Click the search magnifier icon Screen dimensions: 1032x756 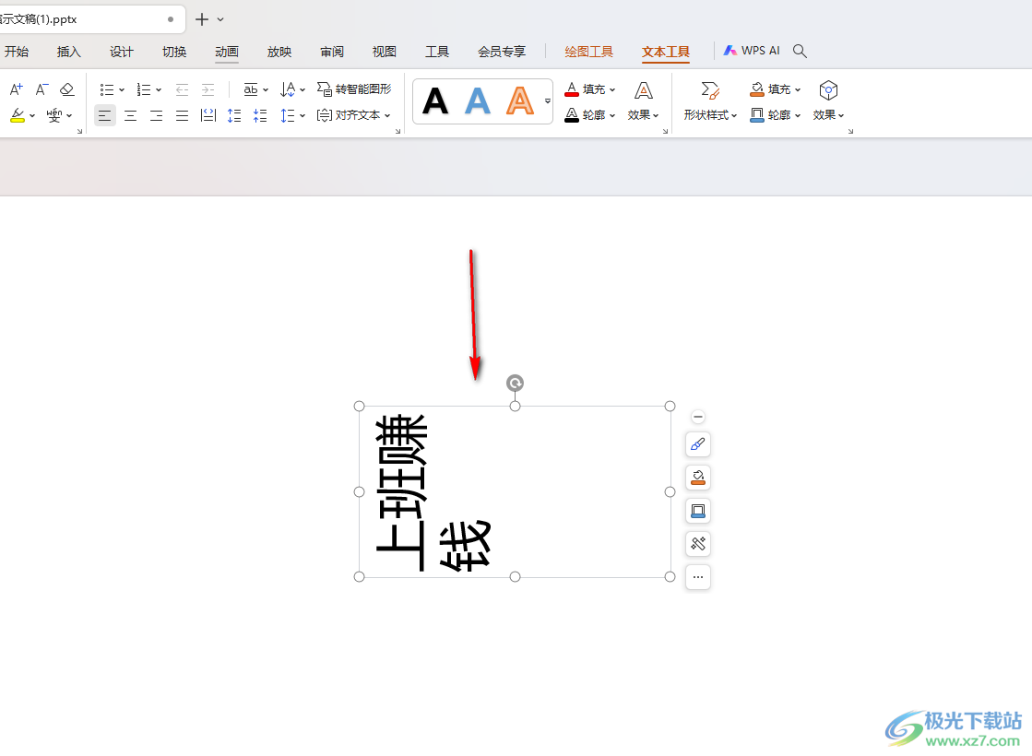point(800,52)
